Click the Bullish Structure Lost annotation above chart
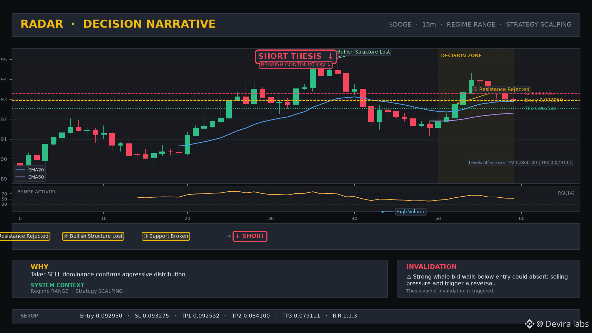This screenshot has height=333, width=592. pyautogui.click(x=363, y=52)
